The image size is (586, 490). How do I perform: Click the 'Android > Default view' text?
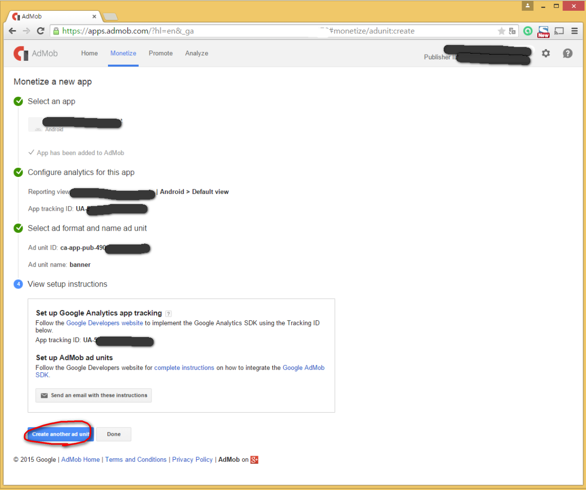coord(194,192)
